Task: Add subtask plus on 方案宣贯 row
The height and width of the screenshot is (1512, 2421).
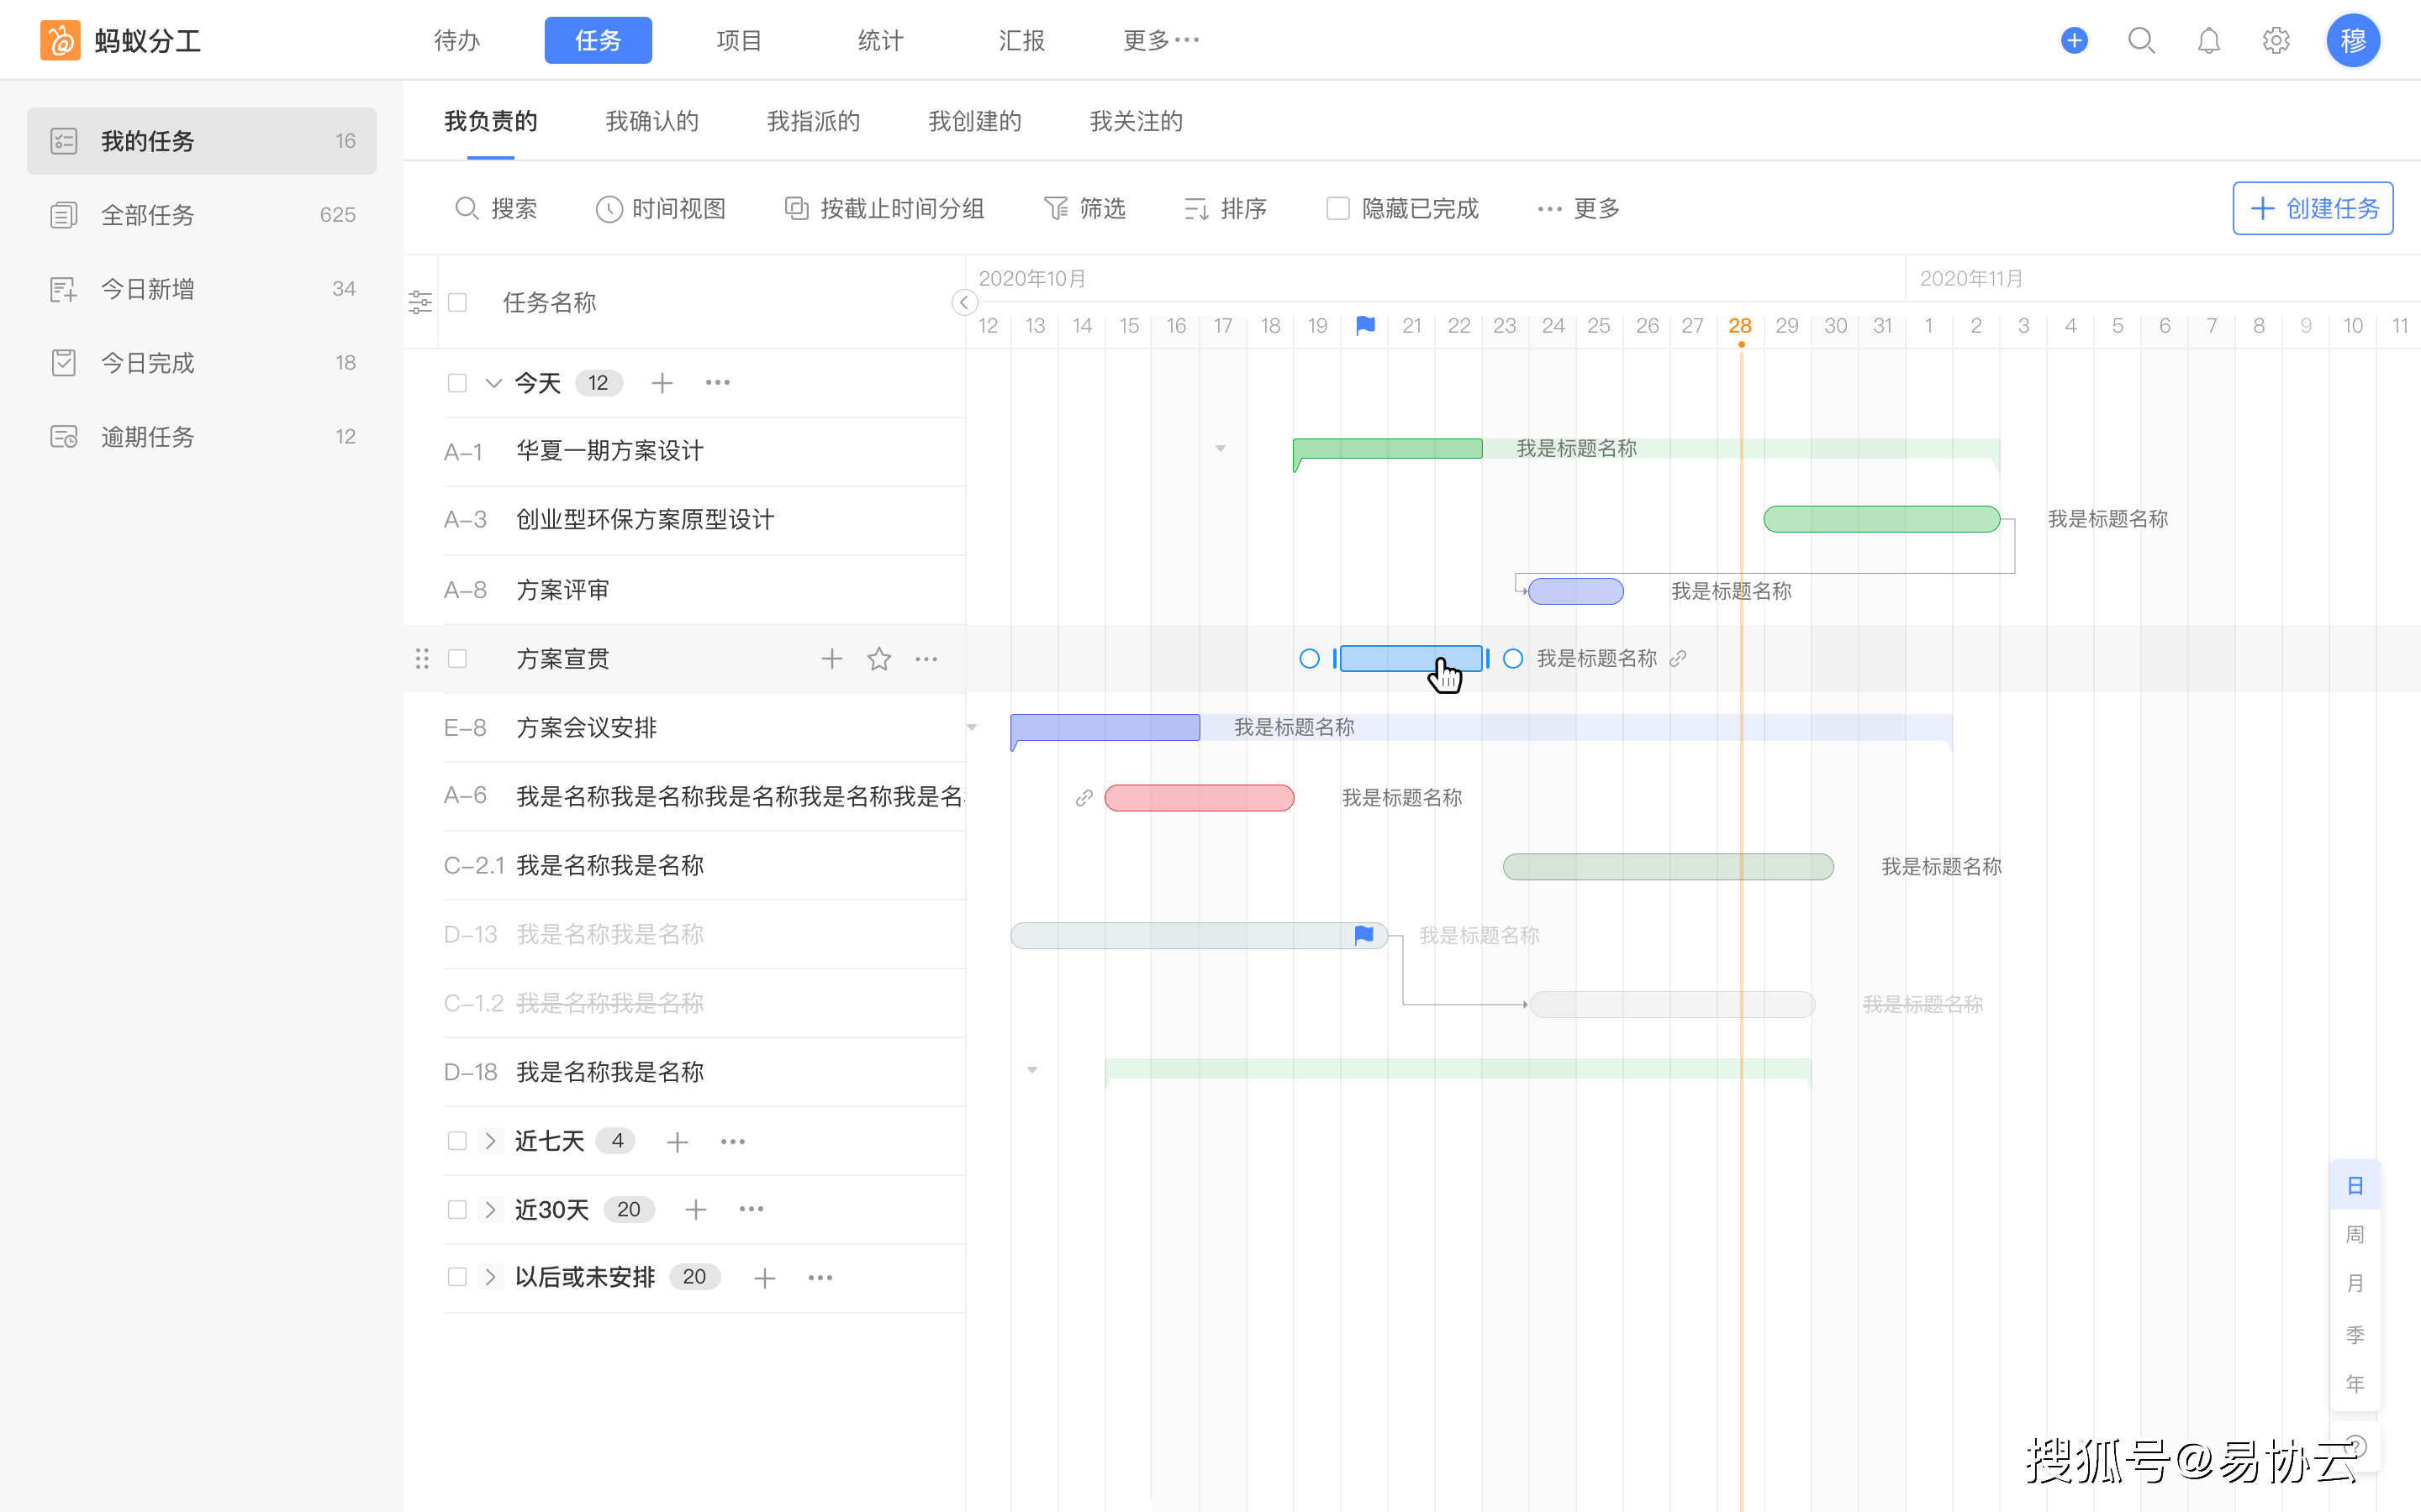Action: point(831,658)
